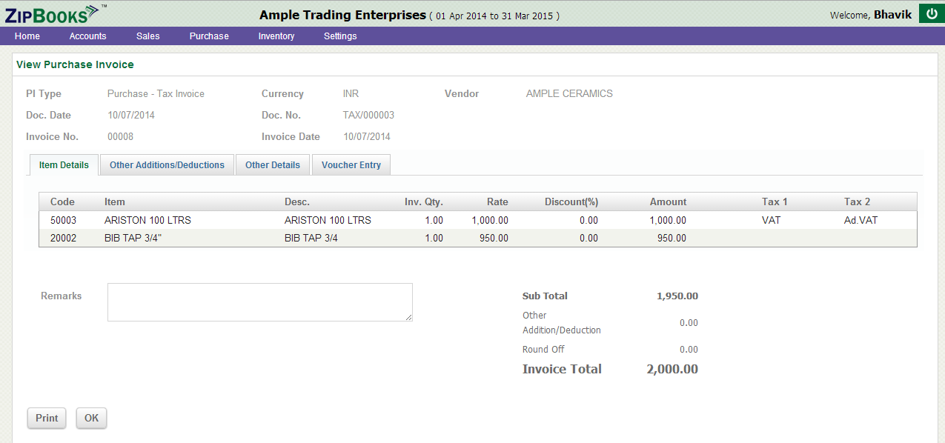945x443 pixels.
Task: Click the rate value 950.00
Action: (494, 238)
